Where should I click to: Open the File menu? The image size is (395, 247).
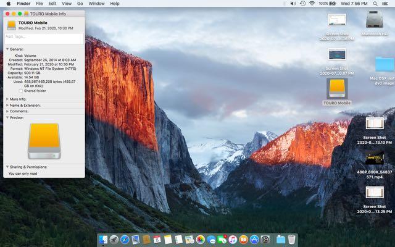coord(39,4)
